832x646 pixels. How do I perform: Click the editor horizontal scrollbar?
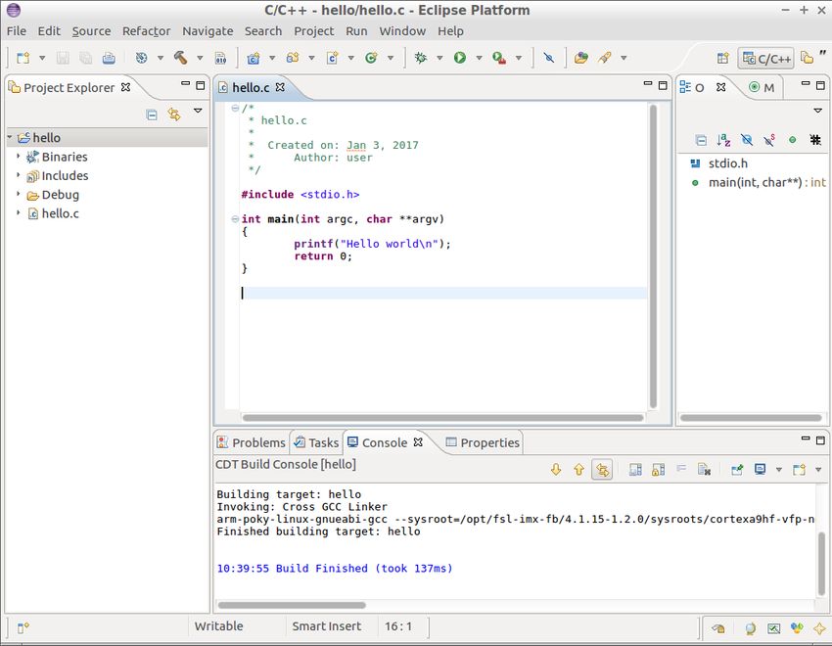443,418
